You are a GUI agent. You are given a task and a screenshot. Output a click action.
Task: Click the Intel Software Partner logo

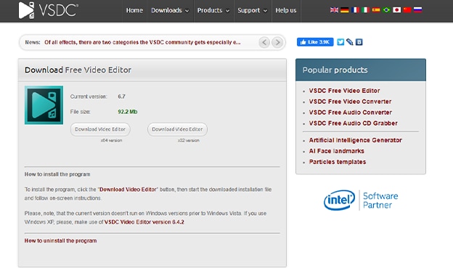coord(361,200)
